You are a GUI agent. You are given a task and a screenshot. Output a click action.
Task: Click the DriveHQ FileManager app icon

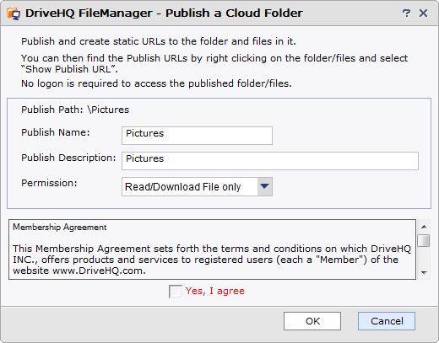click(14, 13)
